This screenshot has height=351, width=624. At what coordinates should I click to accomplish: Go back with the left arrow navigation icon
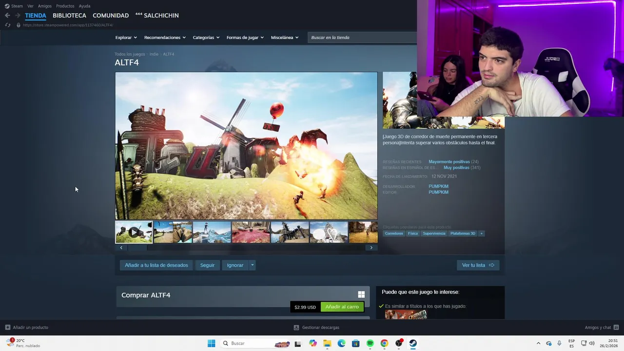7,16
